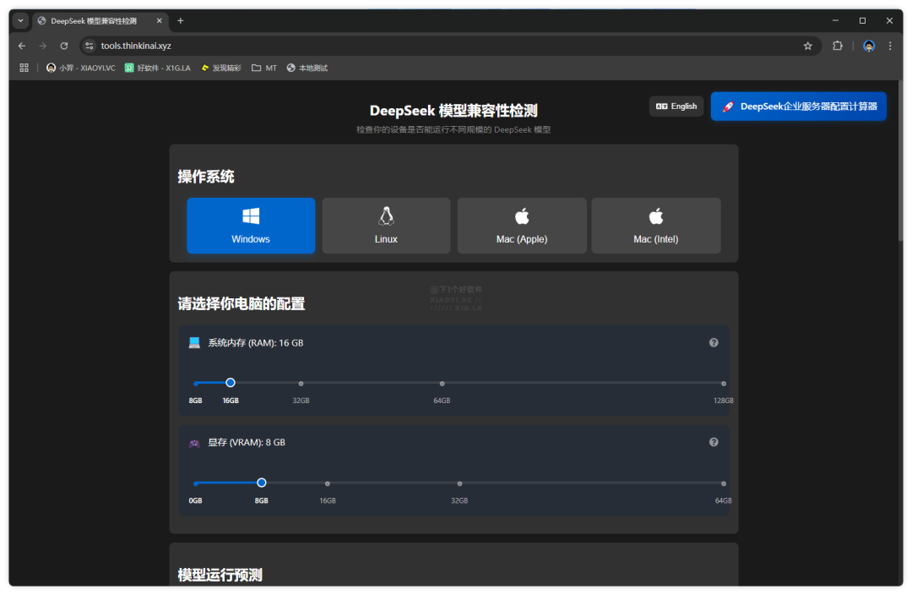Close the DeepSeek compatibility tab

click(x=160, y=20)
